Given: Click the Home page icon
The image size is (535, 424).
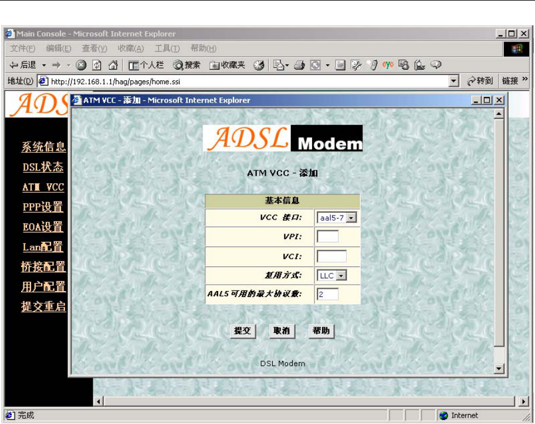Looking at the screenshot, I should point(113,64).
